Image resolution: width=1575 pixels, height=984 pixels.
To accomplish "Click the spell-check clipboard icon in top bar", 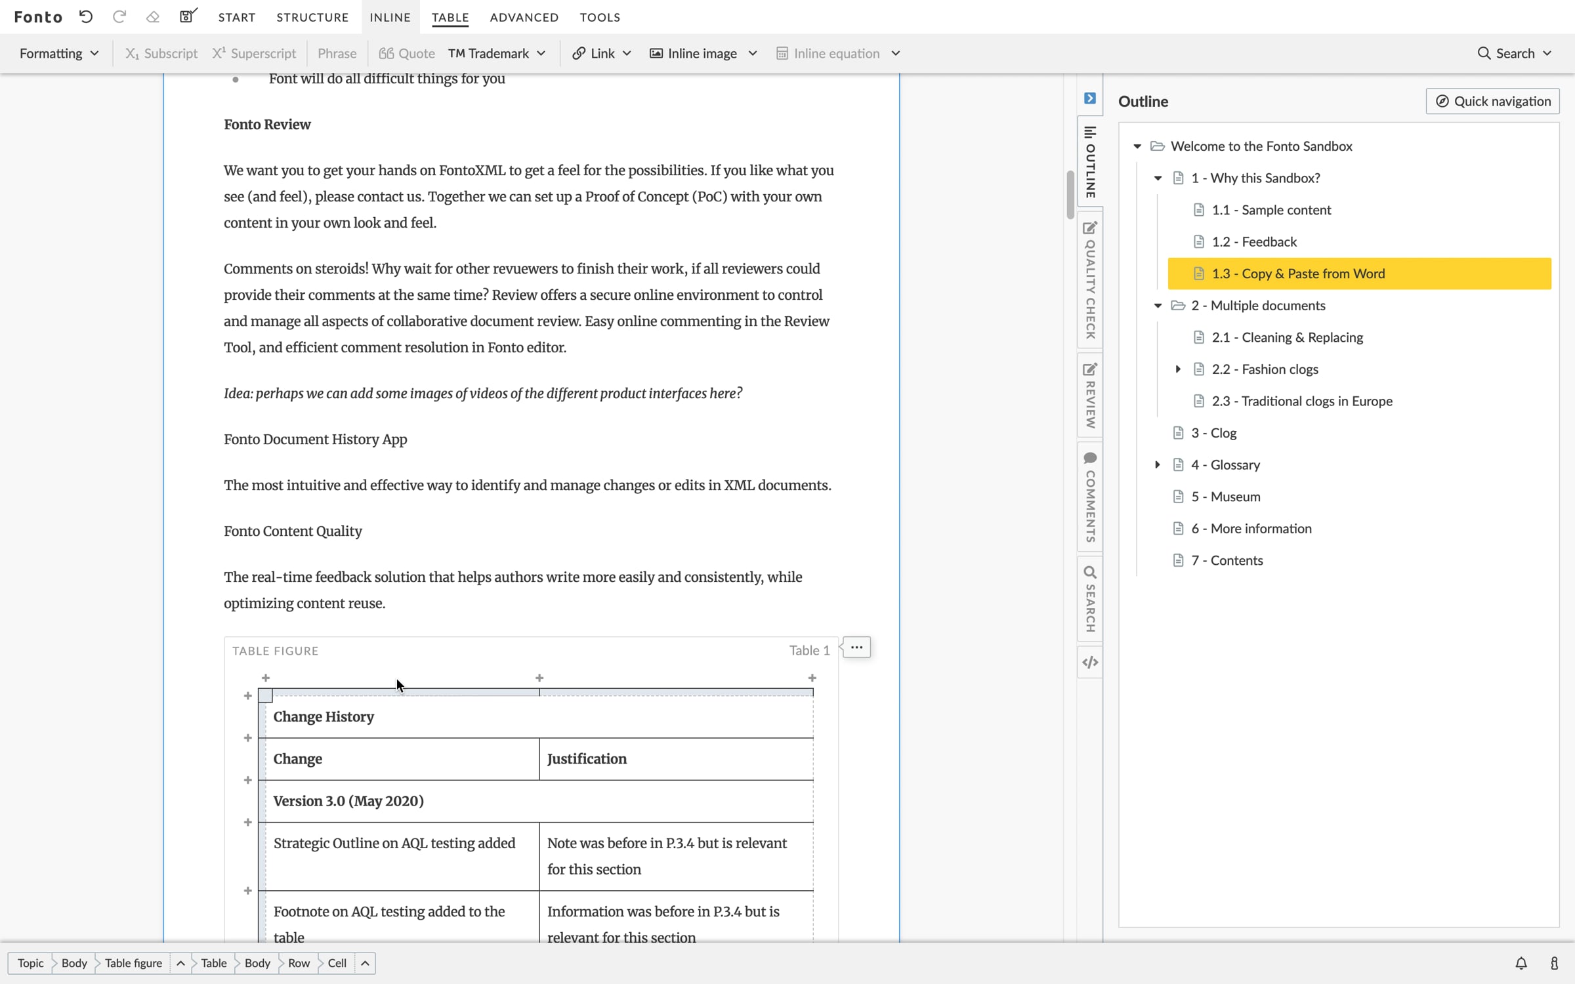I will [188, 16].
